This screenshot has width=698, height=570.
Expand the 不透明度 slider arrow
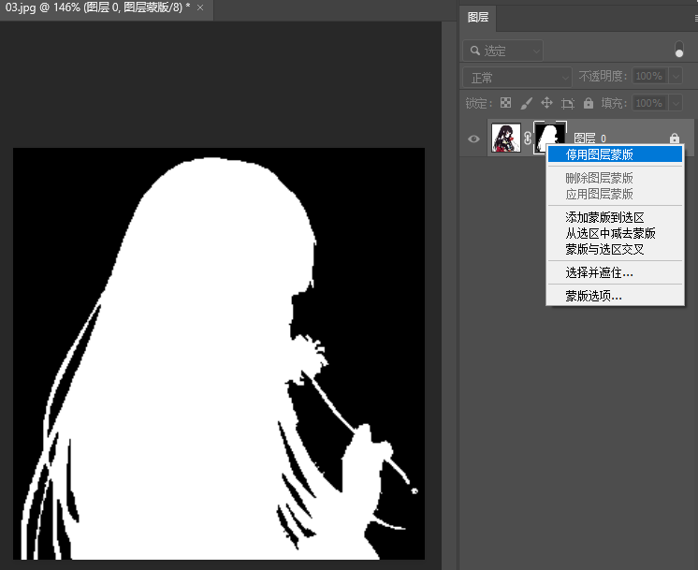click(676, 76)
